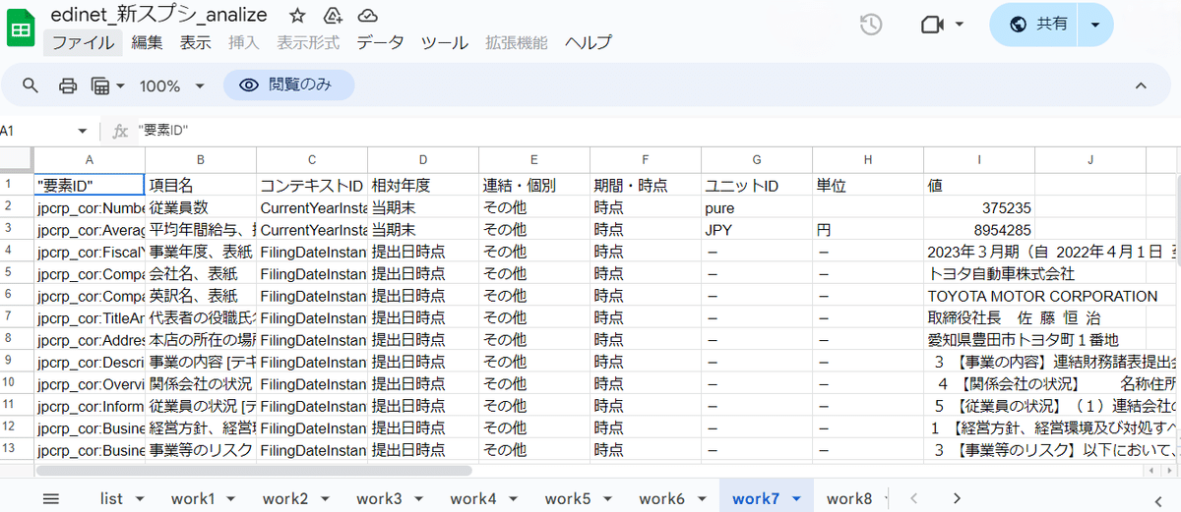Print the spreadsheet
Viewport: 1181px width, 512px height.
(68, 85)
